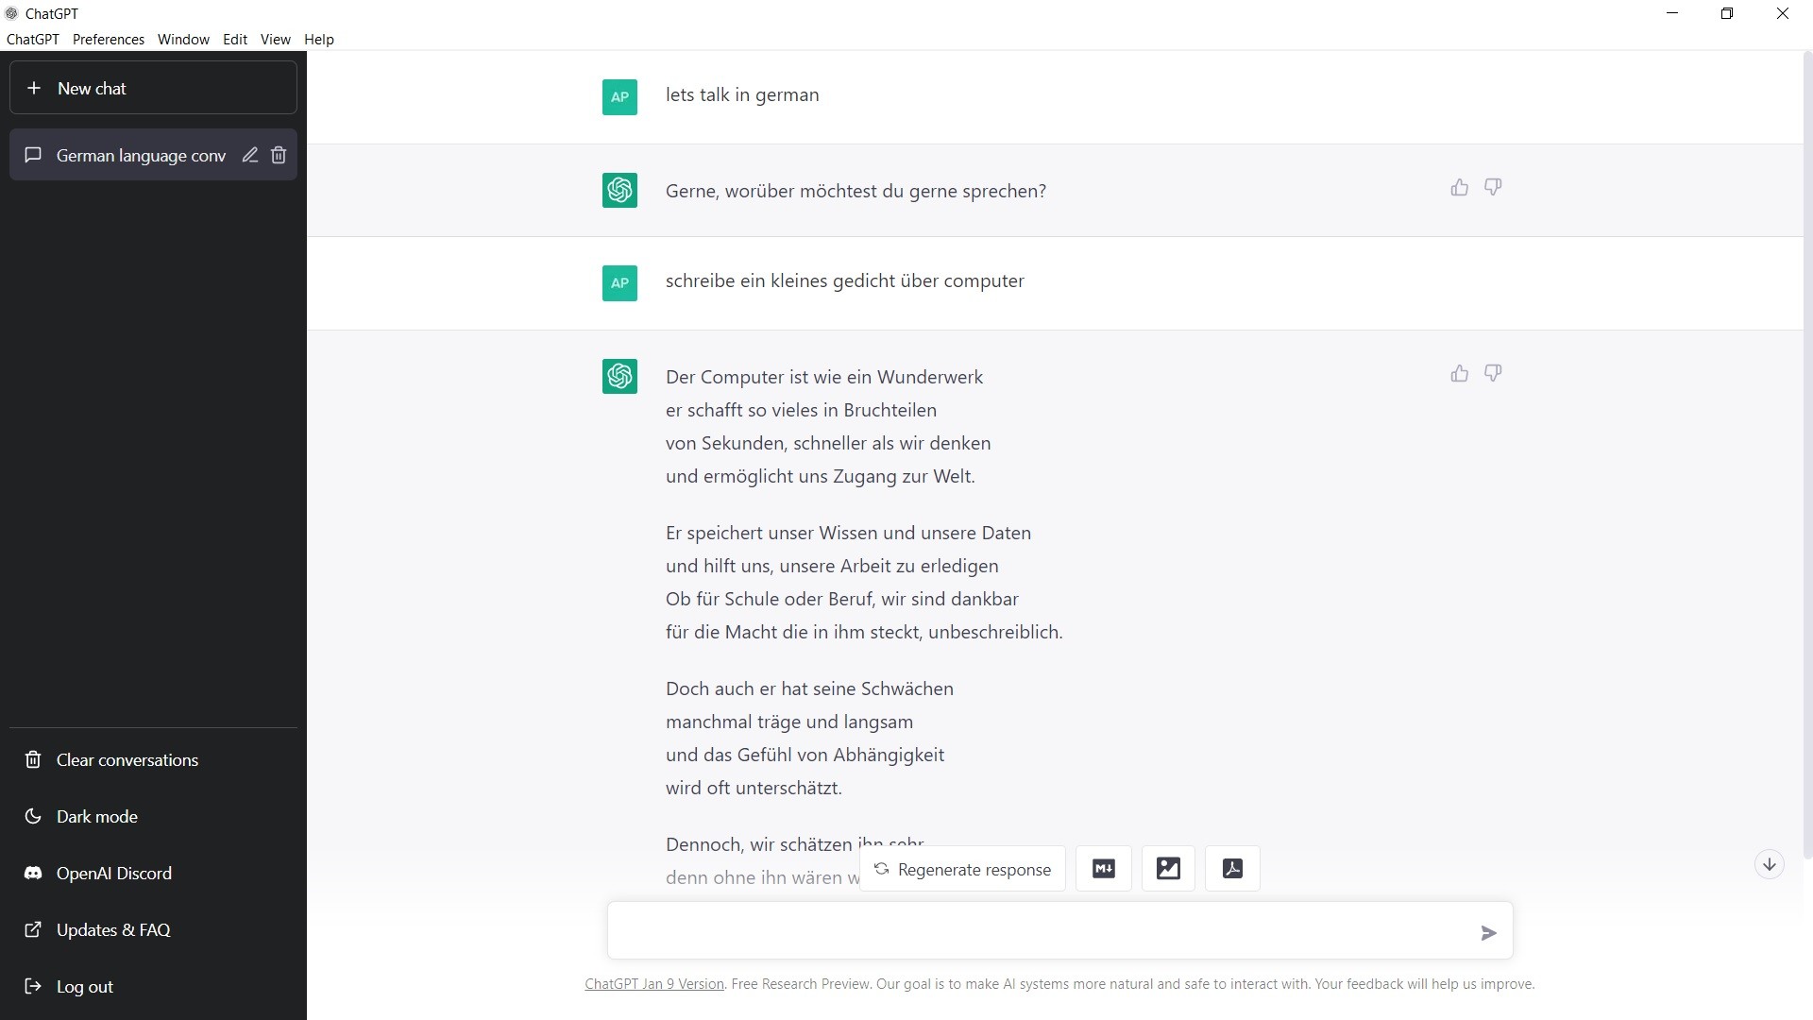
Task: Click the thumbs up icon on poem response
Action: (x=1459, y=374)
